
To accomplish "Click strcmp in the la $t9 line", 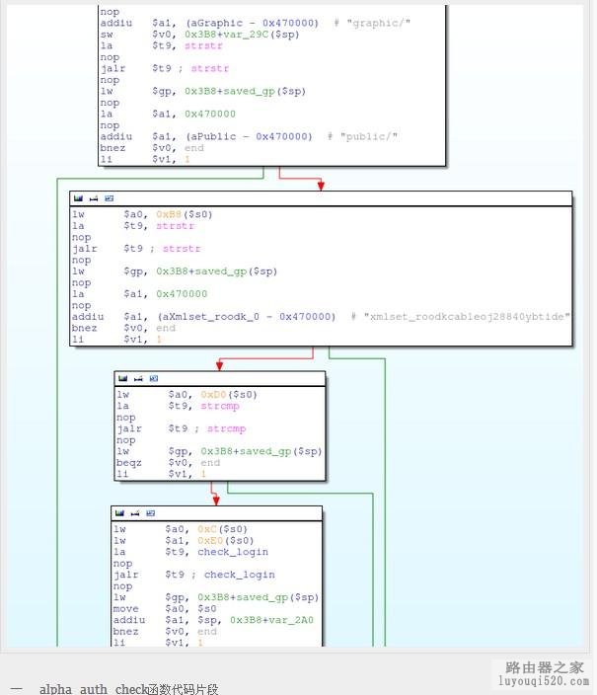I will pyautogui.click(x=220, y=406).
